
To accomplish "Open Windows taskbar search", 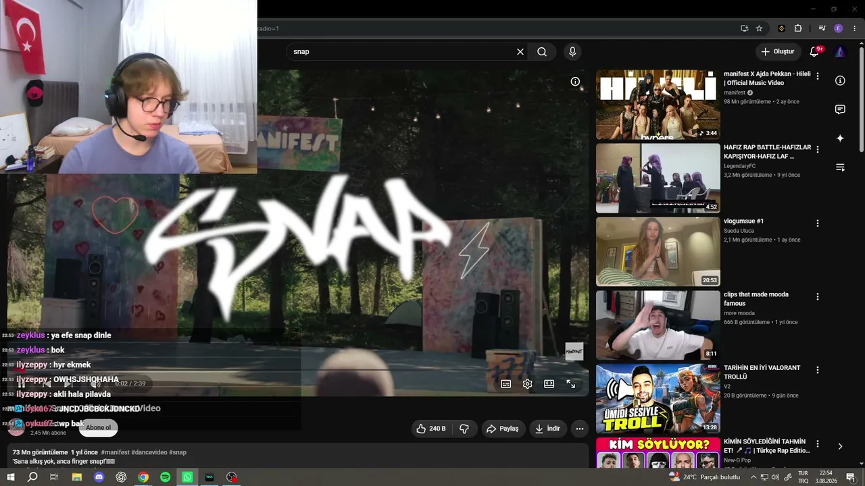I will [32, 477].
